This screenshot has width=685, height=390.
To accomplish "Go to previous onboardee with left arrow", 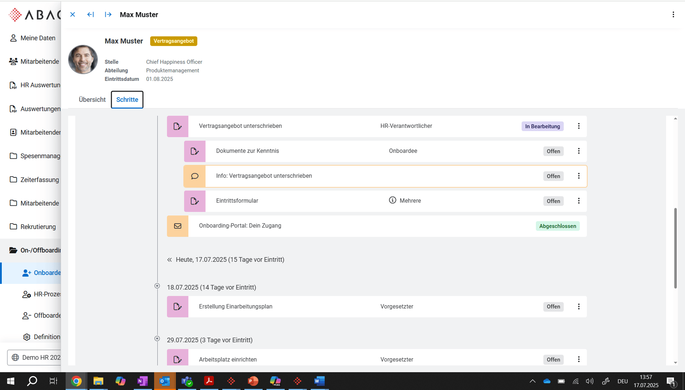I will 90,15.
